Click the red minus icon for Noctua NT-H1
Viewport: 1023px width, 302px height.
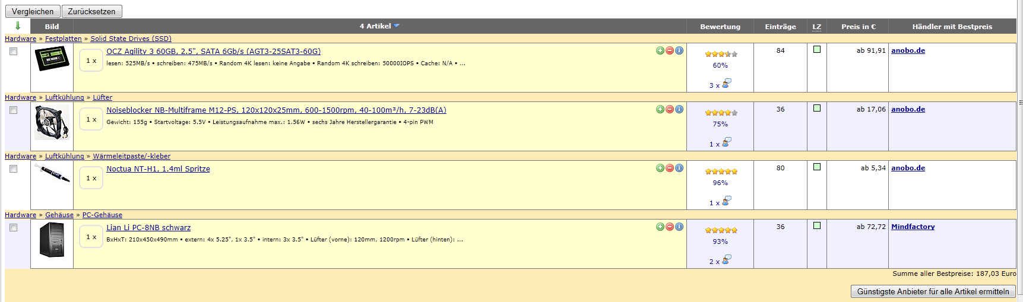click(670, 168)
